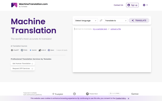Click the Trustpilot logo
This screenshot has height=101, width=162.
pos(58,94)
